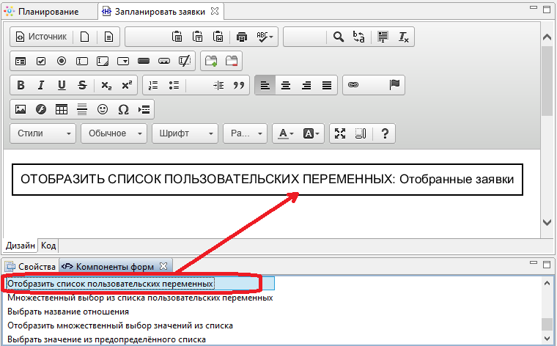Open the Find search tool

[338, 37]
